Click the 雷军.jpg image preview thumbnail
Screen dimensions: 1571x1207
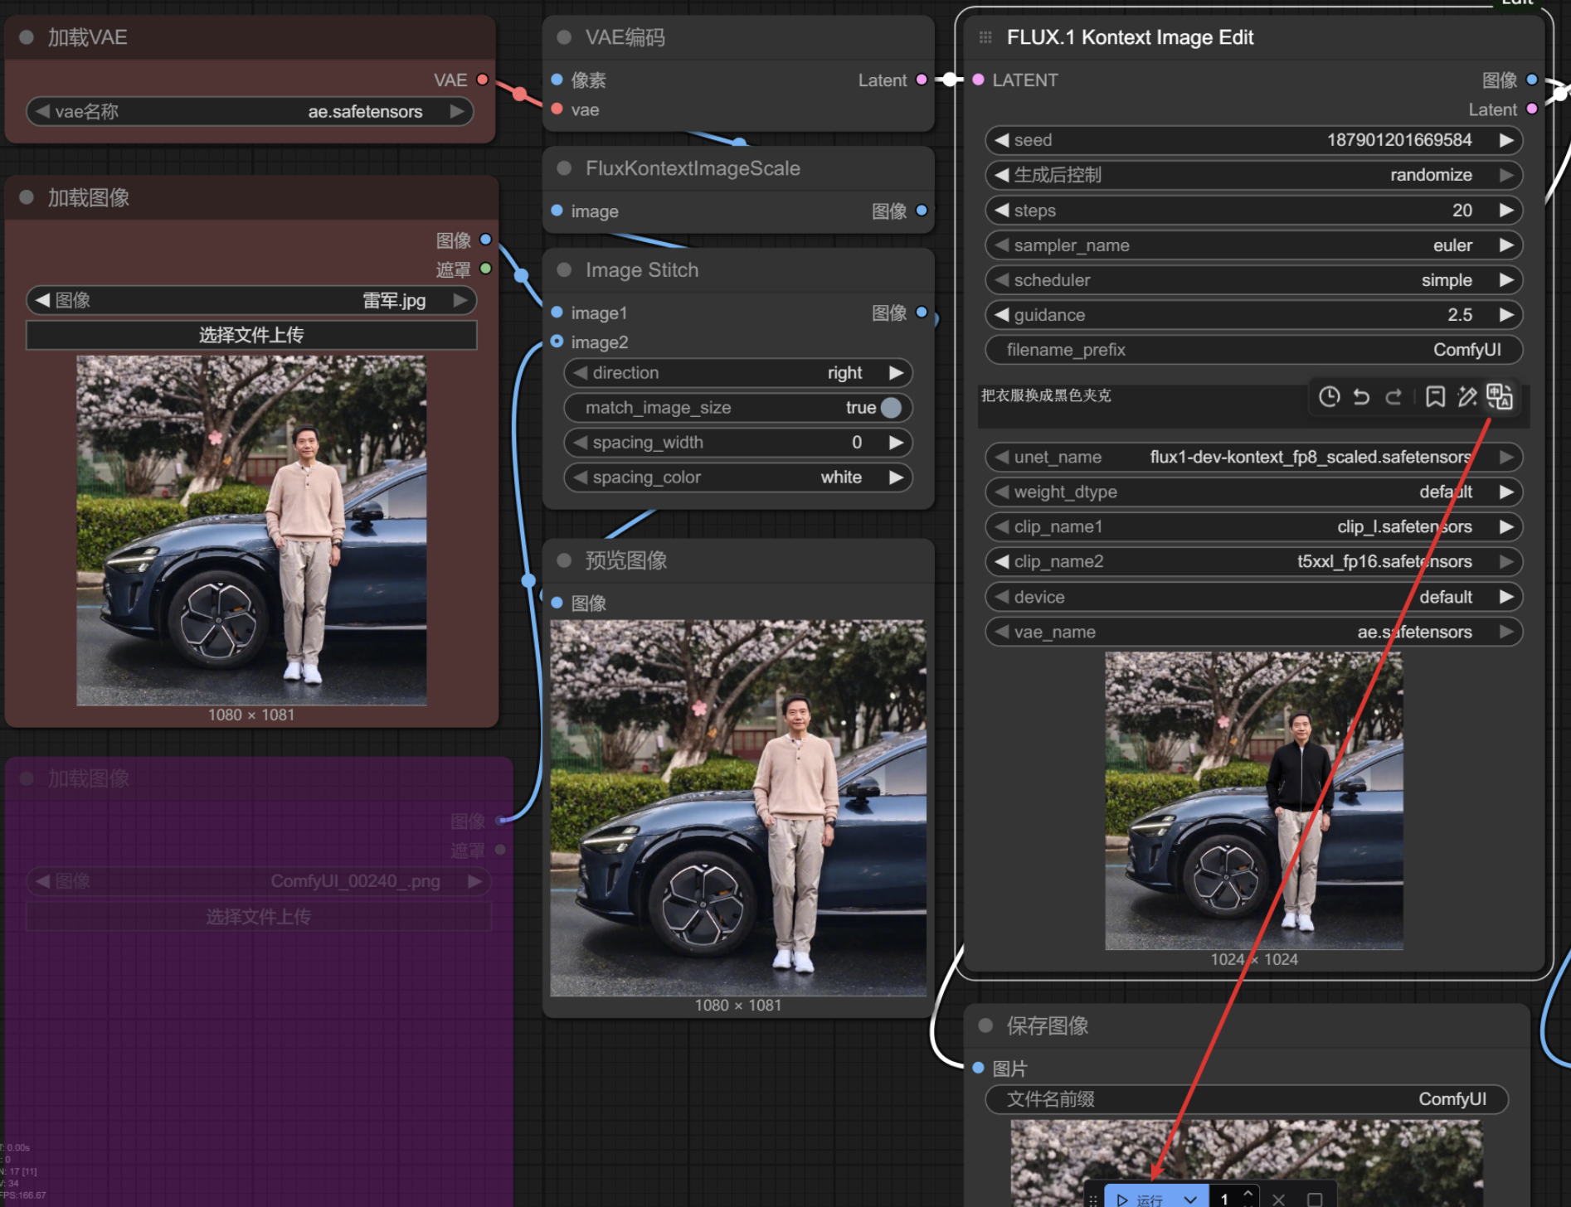251,531
